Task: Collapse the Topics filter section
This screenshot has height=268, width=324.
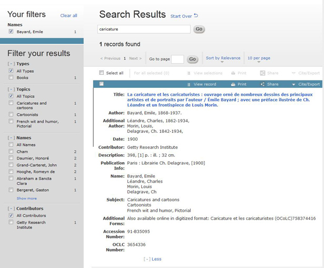Action: click(11, 89)
